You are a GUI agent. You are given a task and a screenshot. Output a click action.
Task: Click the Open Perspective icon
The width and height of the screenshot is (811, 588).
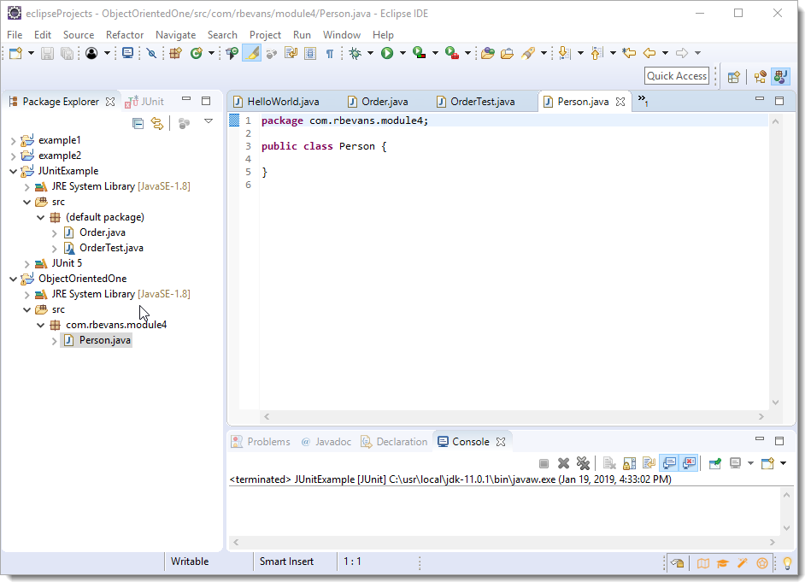coord(733,77)
